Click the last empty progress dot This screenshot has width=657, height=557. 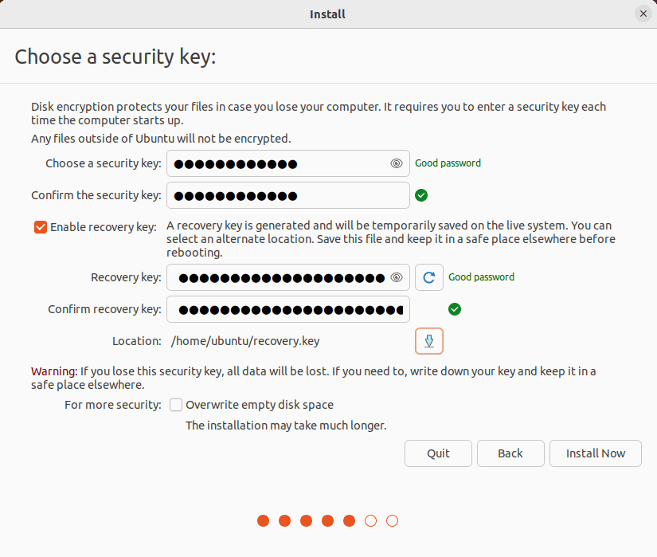click(x=392, y=521)
